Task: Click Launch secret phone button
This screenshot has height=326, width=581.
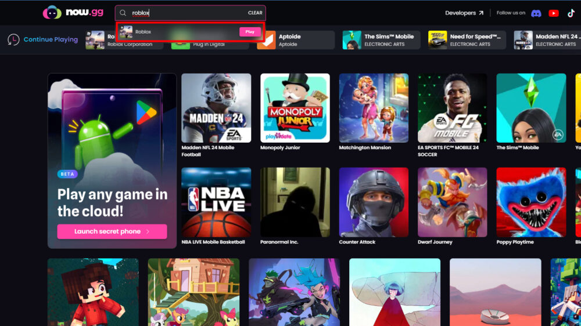Action: pos(112,231)
